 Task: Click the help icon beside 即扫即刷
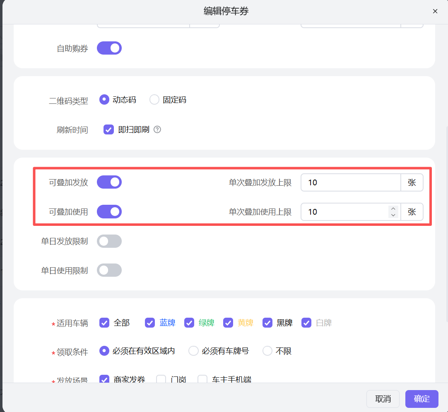point(157,129)
